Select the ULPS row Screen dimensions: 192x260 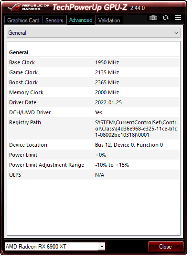click(x=94, y=175)
